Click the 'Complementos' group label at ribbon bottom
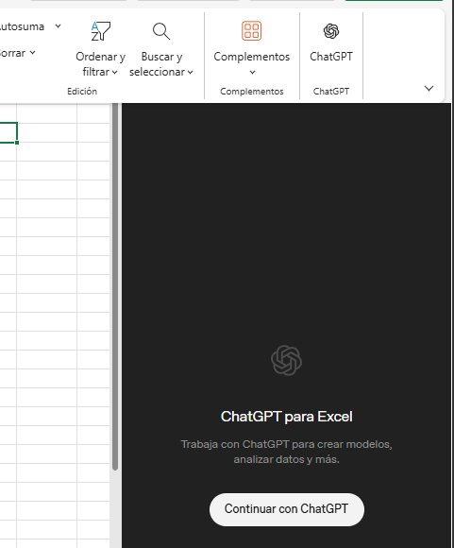The height and width of the screenshot is (548, 454). 252,92
